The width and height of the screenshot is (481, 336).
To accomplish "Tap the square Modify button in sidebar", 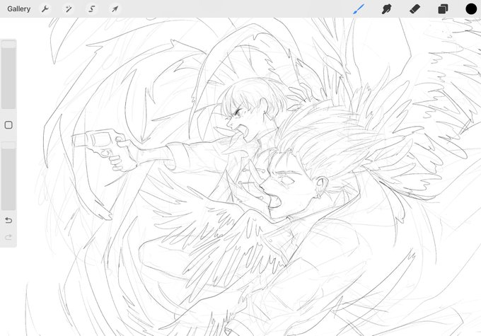I will click(x=8, y=125).
